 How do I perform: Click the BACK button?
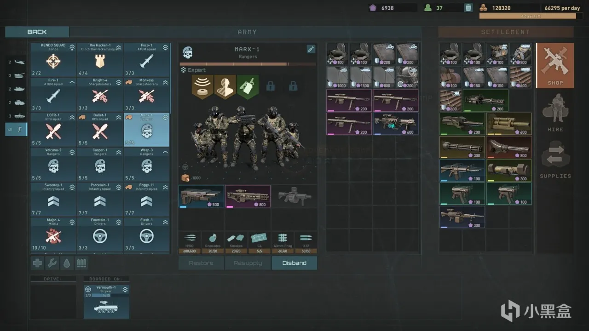[37, 32]
